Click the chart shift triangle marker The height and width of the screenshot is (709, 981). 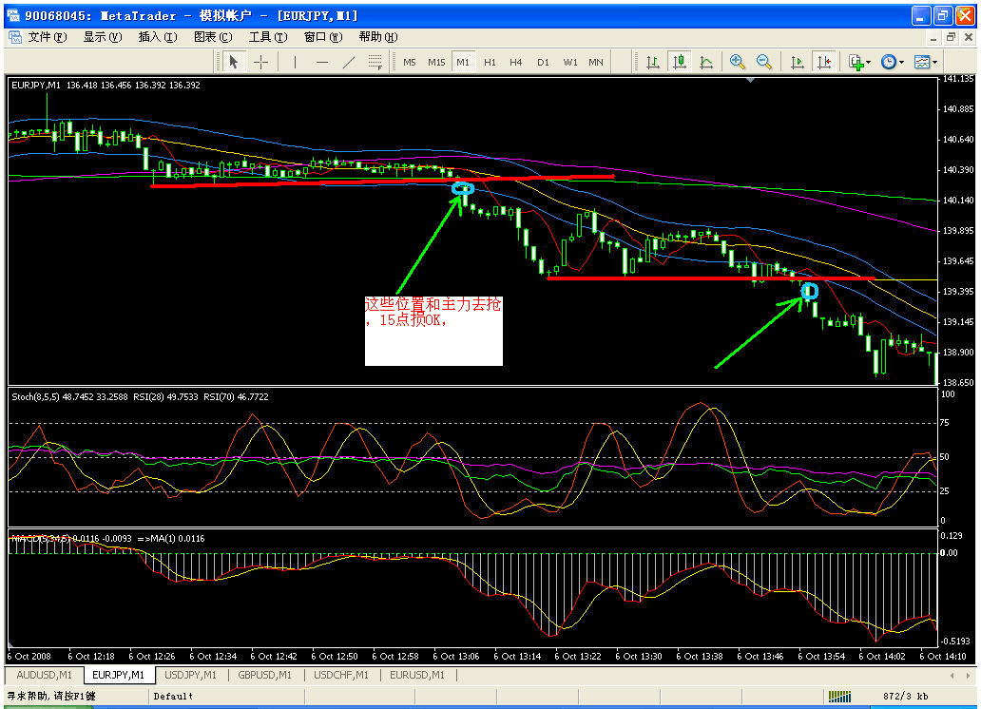750,80
